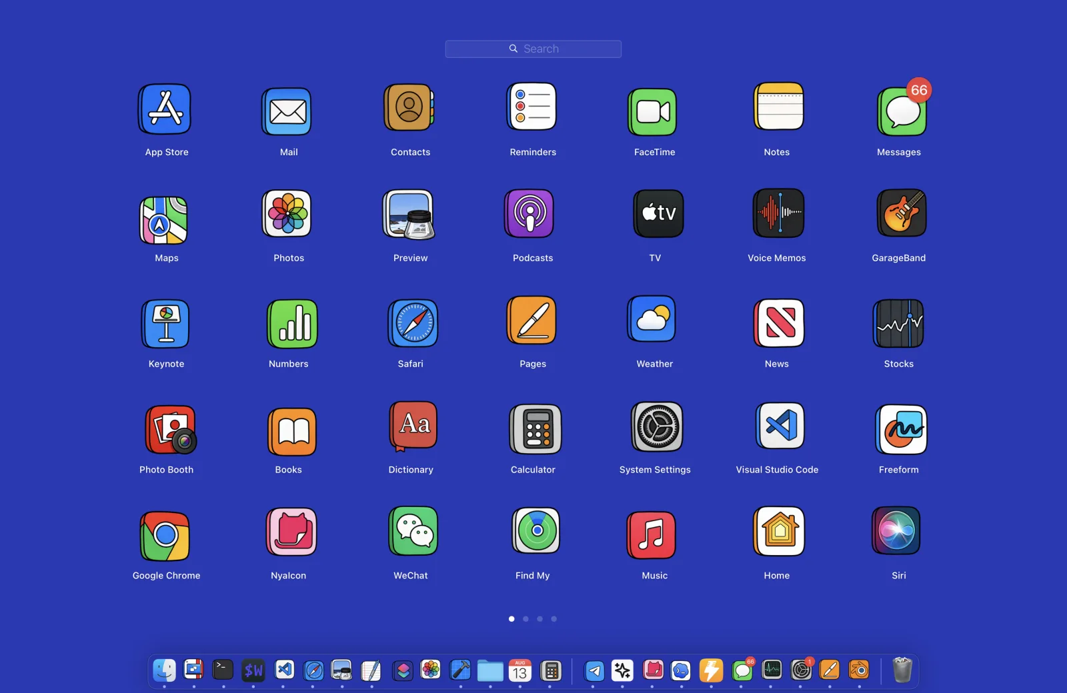Launch the Keynote app

pyautogui.click(x=165, y=324)
